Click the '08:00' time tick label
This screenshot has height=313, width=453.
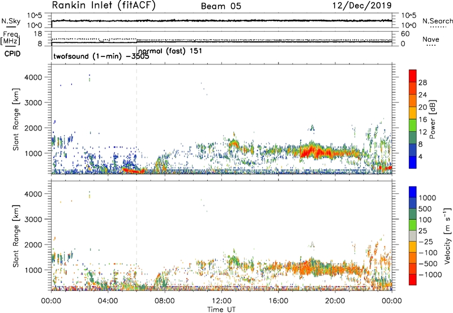pyautogui.click(x=164, y=301)
